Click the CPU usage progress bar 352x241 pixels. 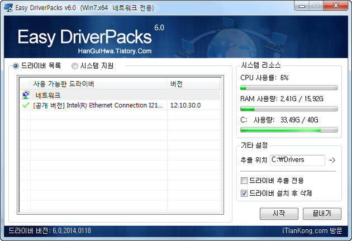[289, 88]
